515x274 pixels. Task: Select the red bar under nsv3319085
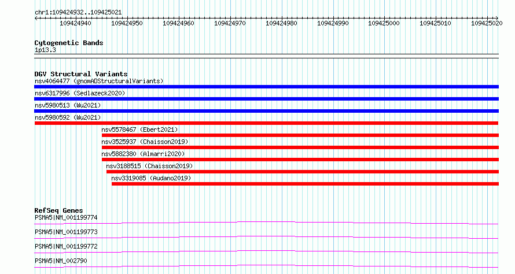[305, 184]
